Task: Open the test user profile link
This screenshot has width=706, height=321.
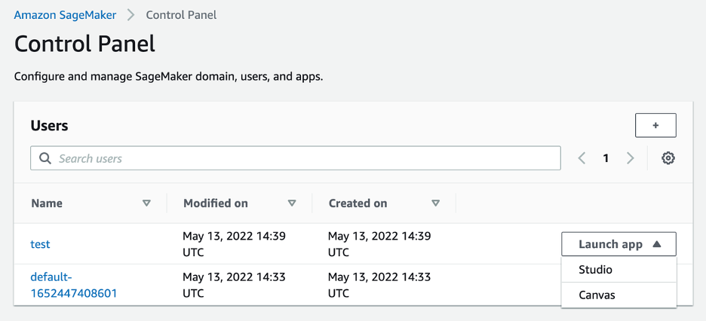Action: pos(40,244)
